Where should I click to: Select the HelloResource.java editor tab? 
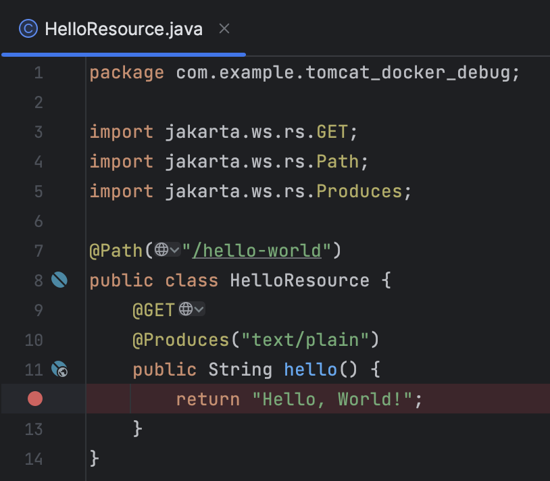click(x=122, y=28)
